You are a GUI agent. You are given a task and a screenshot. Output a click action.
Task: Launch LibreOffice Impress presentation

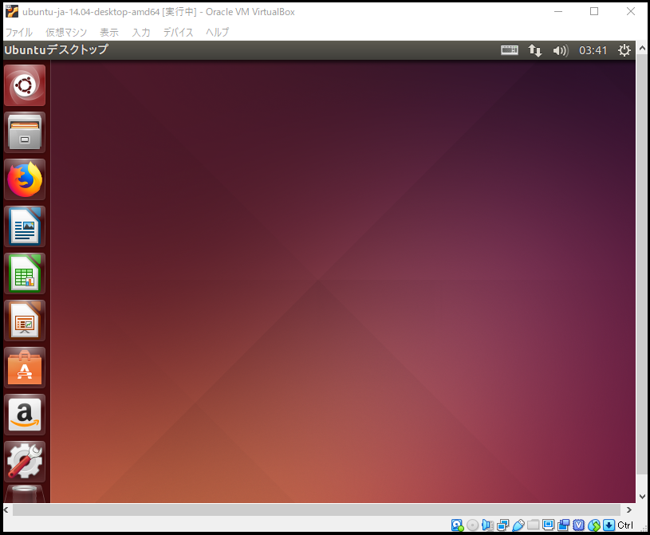click(25, 321)
